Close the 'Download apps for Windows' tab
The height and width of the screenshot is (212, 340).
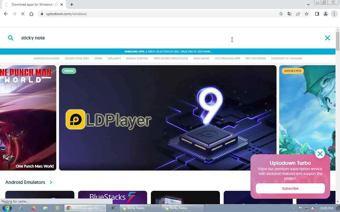pyautogui.click(x=62, y=5)
